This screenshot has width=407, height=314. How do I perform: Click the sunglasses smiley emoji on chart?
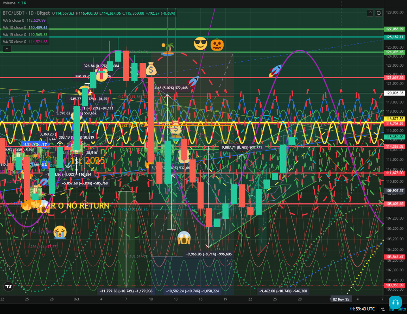(x=200, y=43)
